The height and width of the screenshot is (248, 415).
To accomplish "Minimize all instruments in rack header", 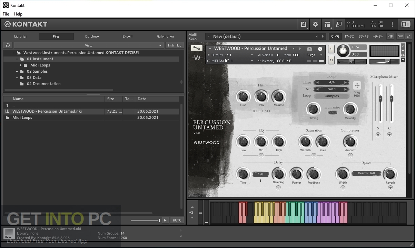I will click(408, 36).
